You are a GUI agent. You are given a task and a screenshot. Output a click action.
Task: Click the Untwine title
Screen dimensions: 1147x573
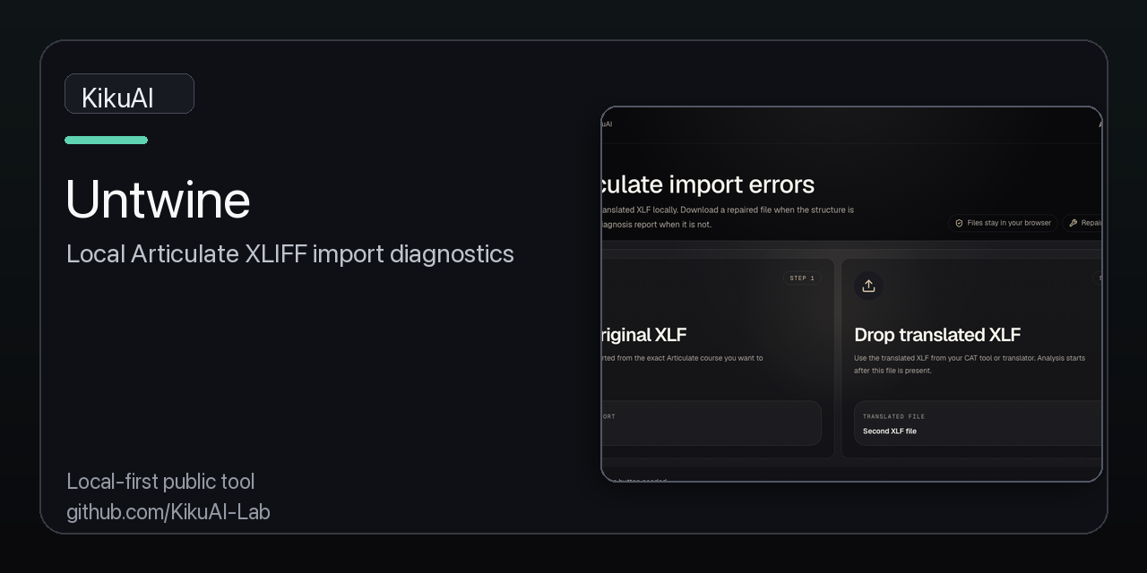pos(158,200)
